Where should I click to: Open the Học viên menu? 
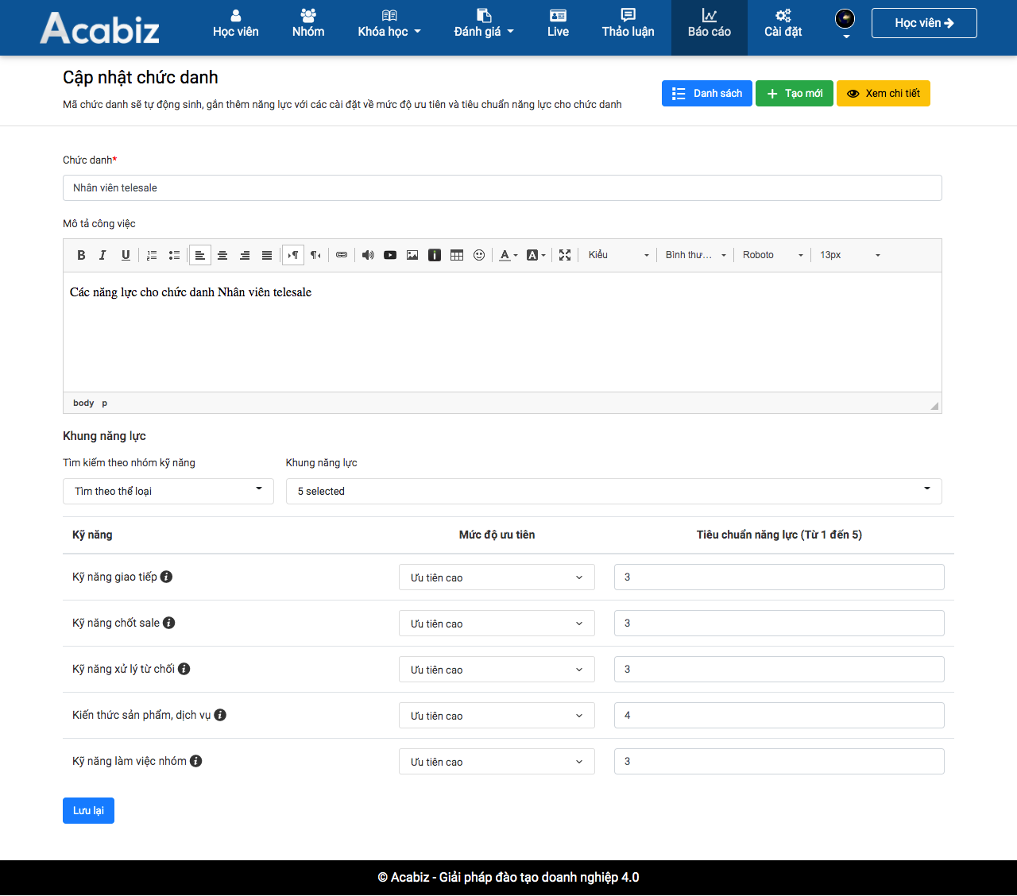236,23
